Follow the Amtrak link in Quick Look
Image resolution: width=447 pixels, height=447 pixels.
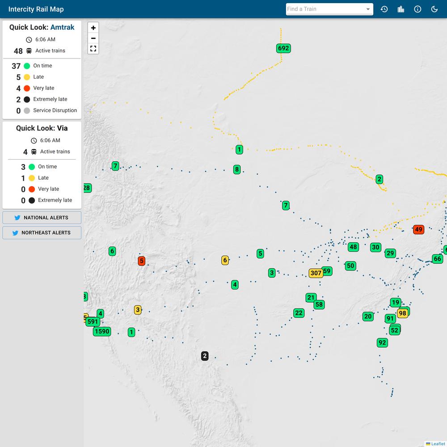pos(62,27)
